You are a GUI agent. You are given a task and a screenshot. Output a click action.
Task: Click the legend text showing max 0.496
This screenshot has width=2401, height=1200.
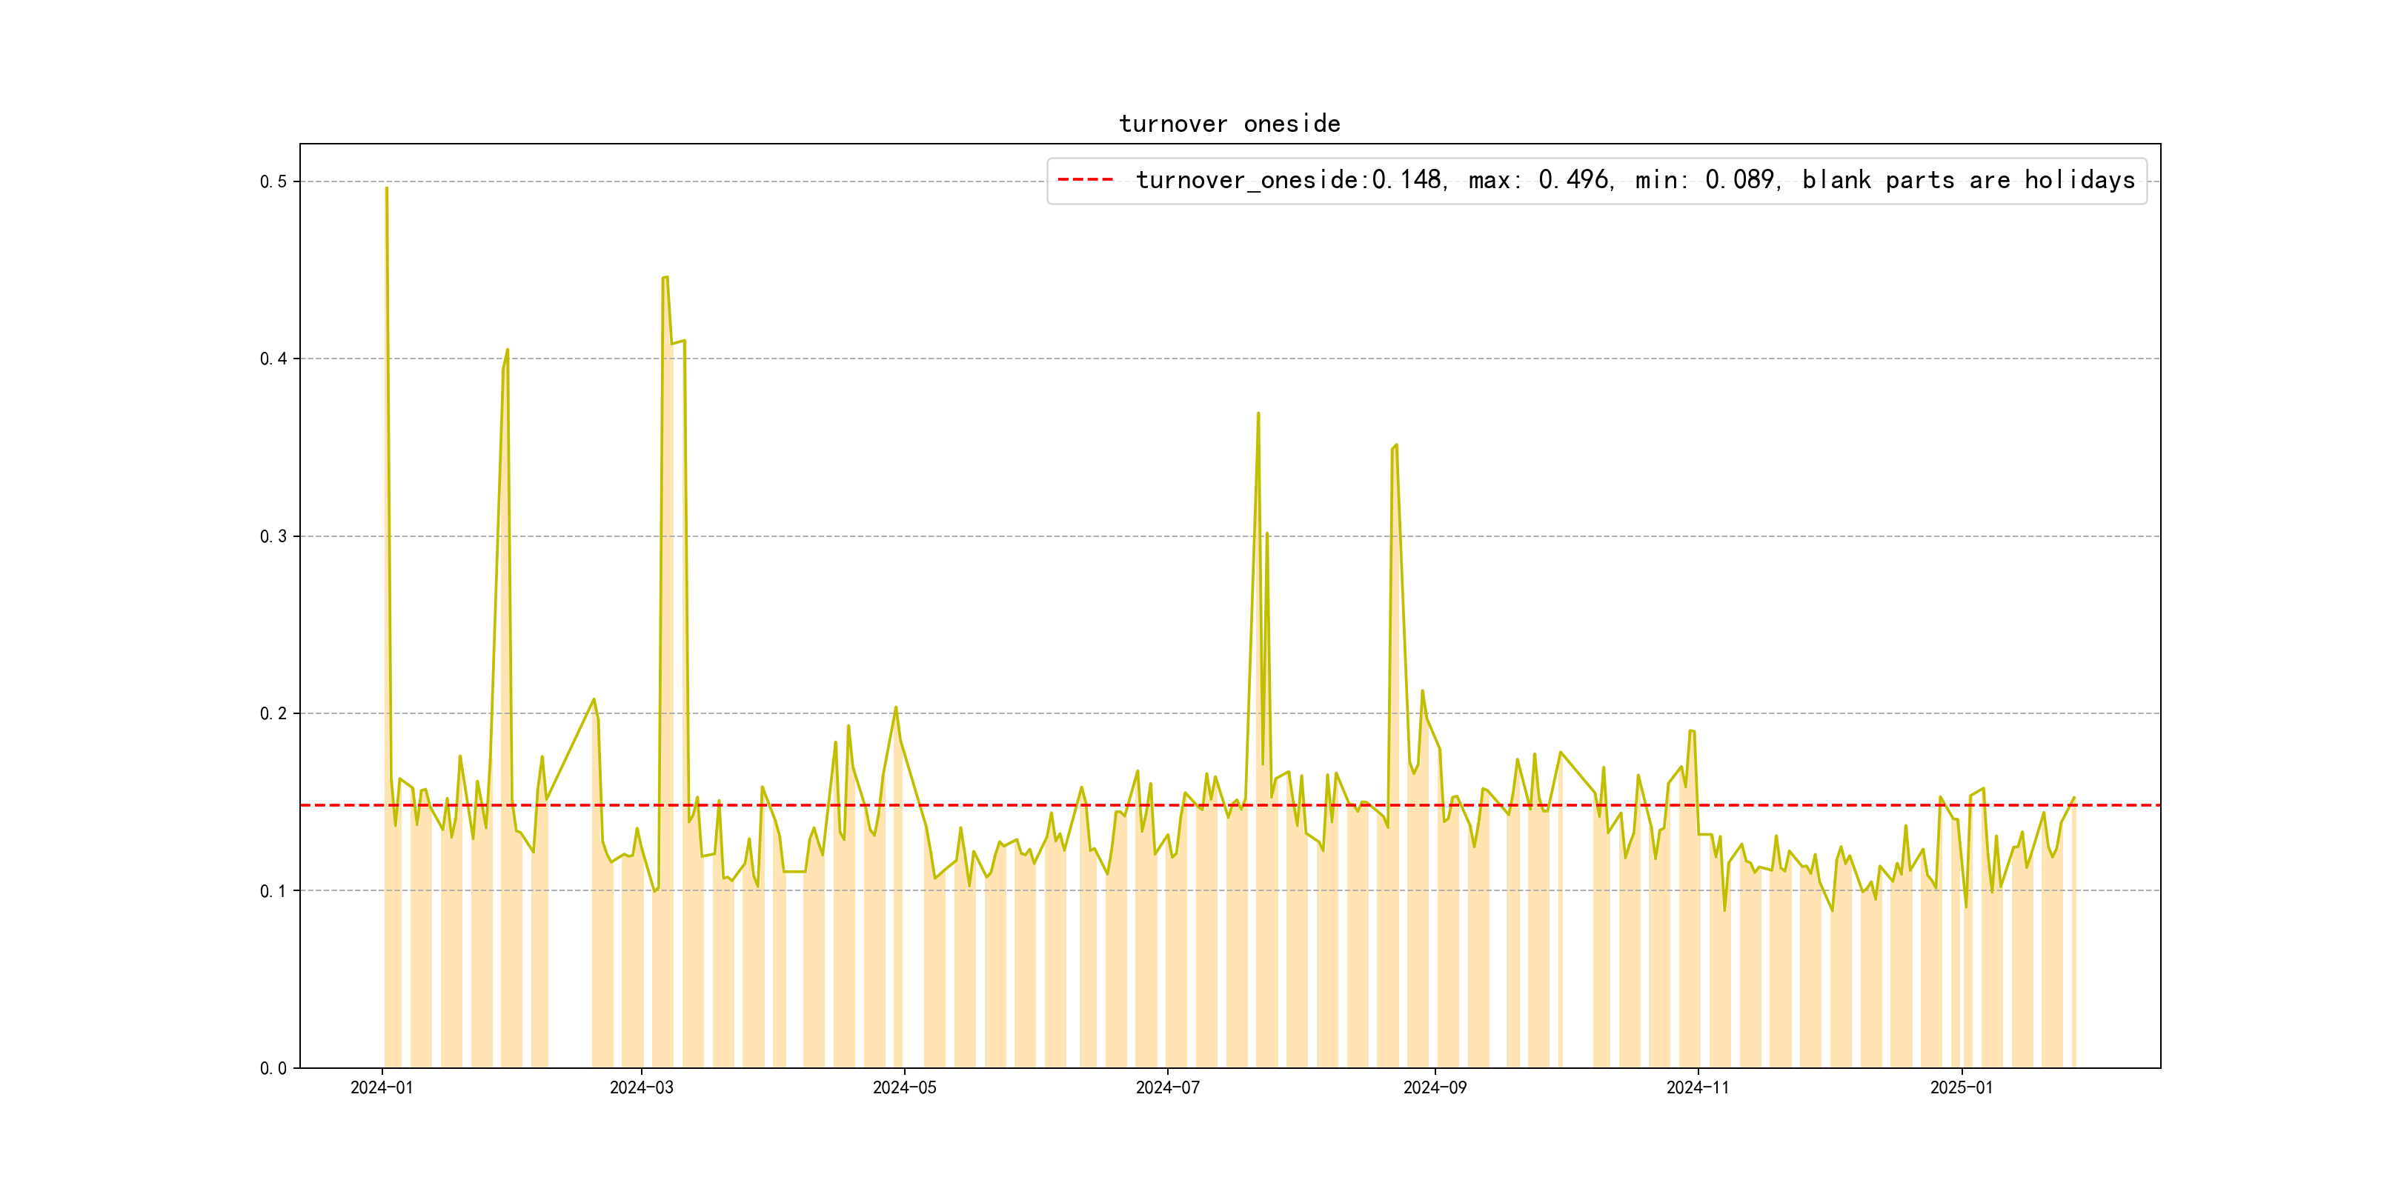click(x=1540, y=180)
